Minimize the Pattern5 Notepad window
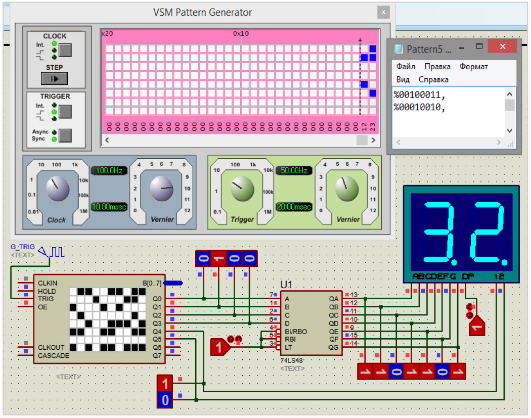The height and width of the screenshot is (418, 531). coord(462,48)
